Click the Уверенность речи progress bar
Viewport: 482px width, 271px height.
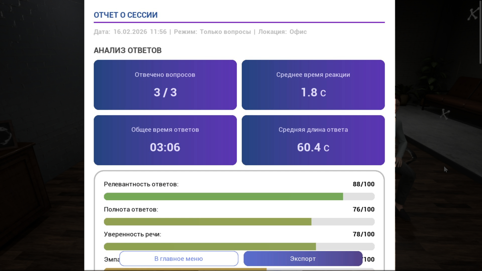click(x=239, y=246)
